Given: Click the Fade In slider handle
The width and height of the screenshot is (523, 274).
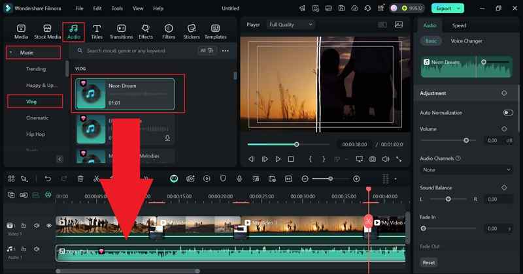Looking at the screenshot, I should [423, 228].
